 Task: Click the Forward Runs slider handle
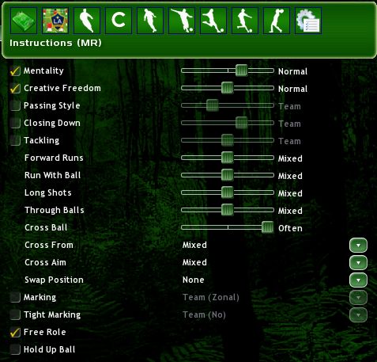(227, 158)
